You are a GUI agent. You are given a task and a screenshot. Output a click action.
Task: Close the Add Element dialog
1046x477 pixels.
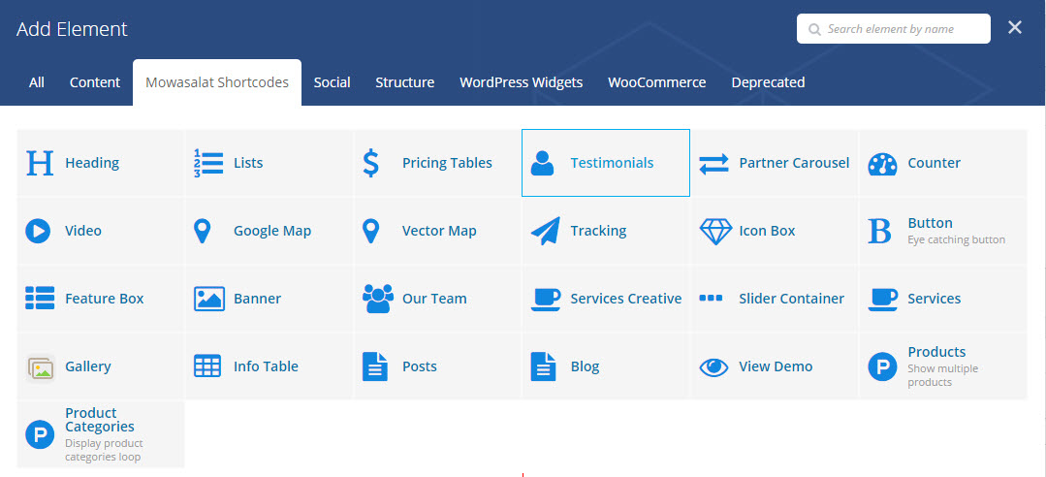pos(1015,27)
